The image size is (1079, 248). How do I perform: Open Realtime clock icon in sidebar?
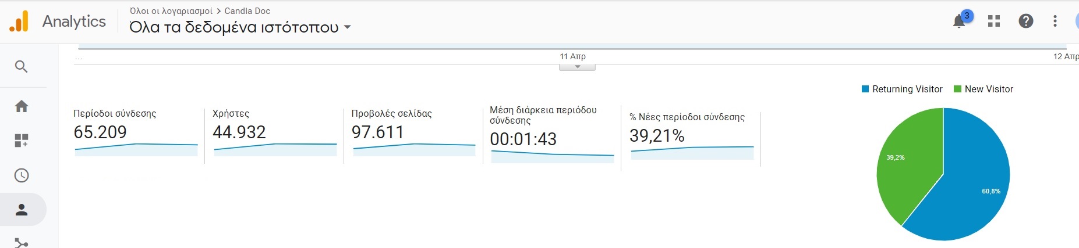[x=22, y=175]
